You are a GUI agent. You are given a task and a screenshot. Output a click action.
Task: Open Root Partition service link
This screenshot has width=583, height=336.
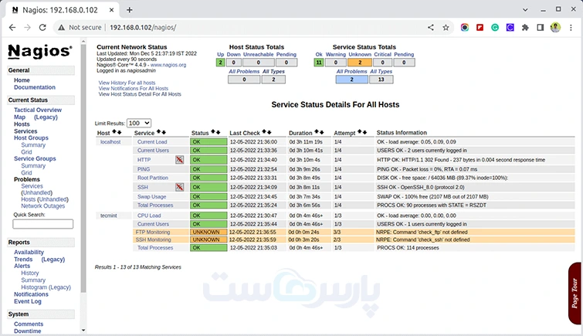coord(153,178)
